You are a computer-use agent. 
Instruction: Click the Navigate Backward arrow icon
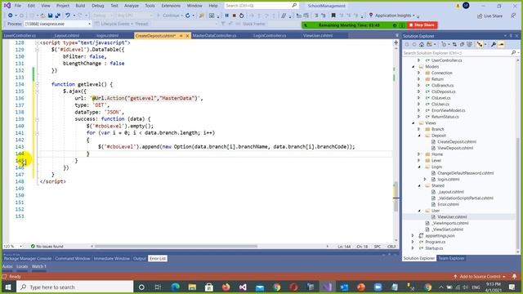pyautogui.click(x=11, y=16)
